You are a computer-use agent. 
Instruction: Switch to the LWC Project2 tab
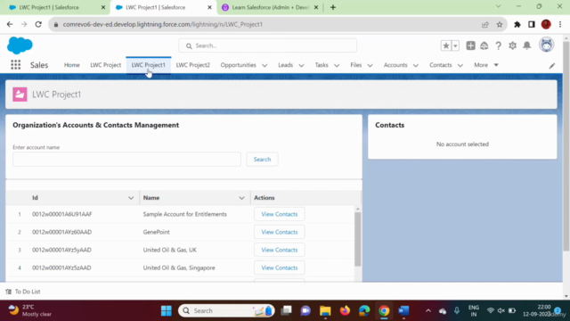193,65
